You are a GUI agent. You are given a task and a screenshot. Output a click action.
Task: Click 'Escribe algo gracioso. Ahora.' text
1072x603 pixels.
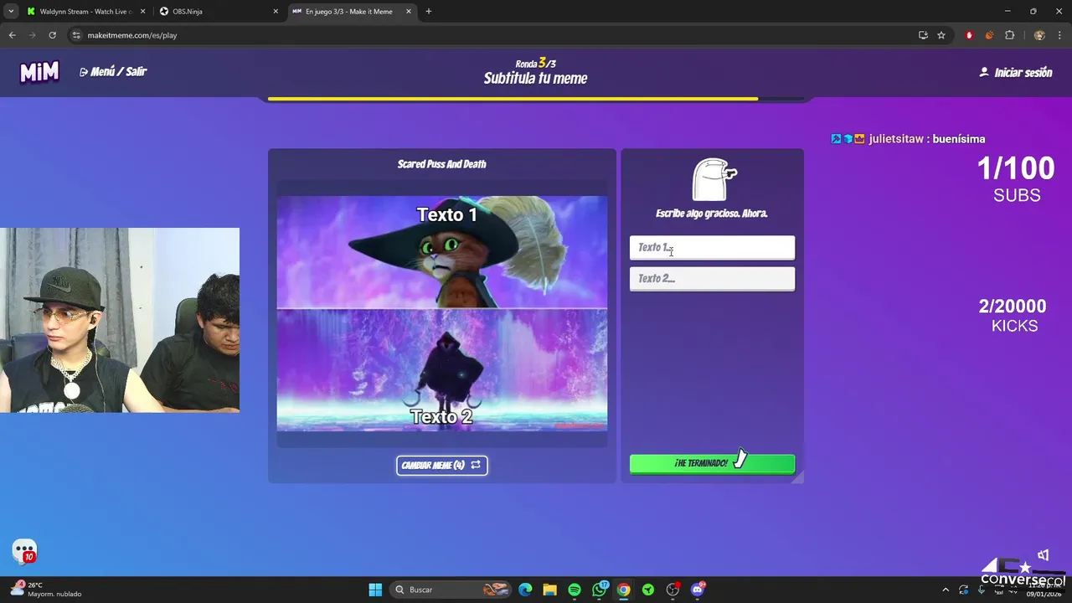(712, 214)
